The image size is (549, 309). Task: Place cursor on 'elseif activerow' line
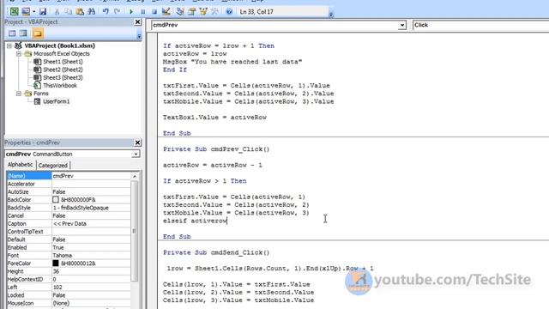pyautogui.click(x=195, y=221)
